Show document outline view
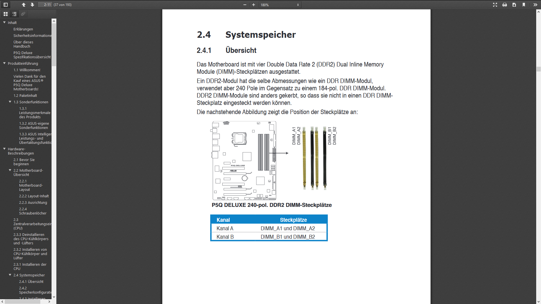Viewport: 541px width, 304px height. pos(14,14)
